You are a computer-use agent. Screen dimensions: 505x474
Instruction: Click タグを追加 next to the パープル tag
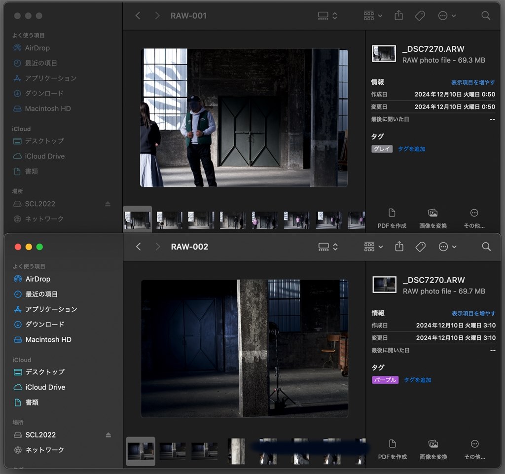coord(417,380)
